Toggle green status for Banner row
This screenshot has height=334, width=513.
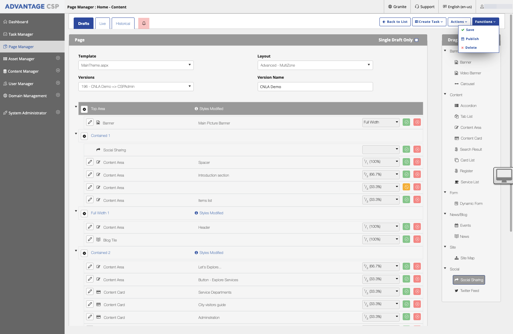[x=406, y=122]
